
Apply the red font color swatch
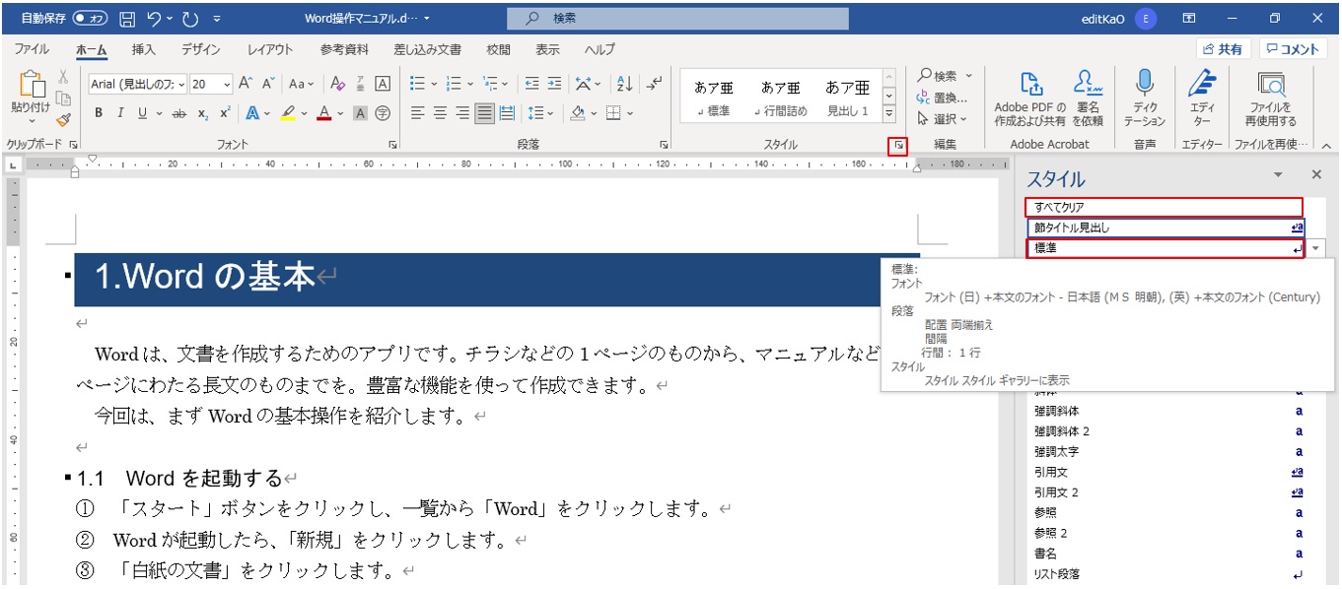coord(324,112)
